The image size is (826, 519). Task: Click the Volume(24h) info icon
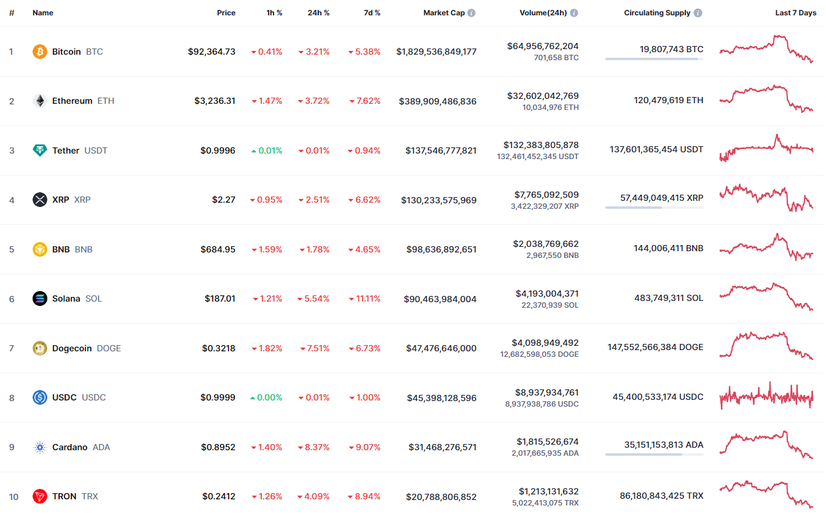573,13
